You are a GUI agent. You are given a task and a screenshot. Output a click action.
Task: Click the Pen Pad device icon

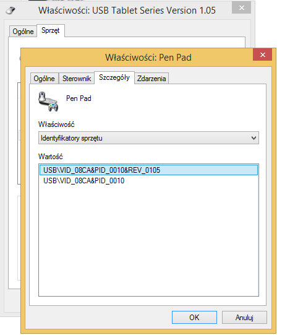pos(48,102)
